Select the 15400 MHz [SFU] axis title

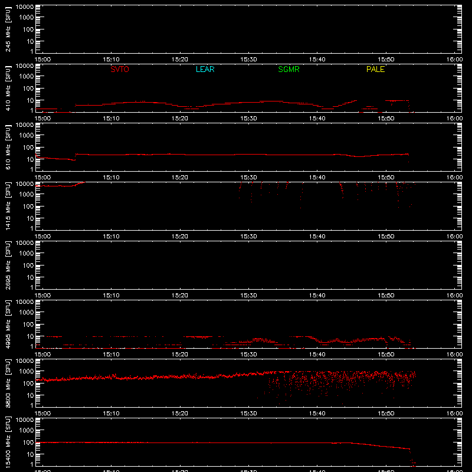tap(8, 442)
